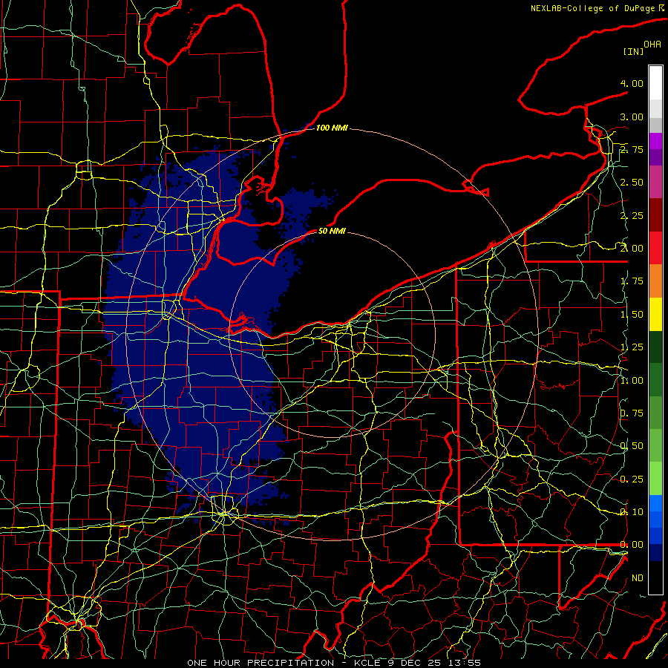Viewport: 668px width, 668px height.
Task: Click the 3.00 legend value
Action: click(632, 117)
